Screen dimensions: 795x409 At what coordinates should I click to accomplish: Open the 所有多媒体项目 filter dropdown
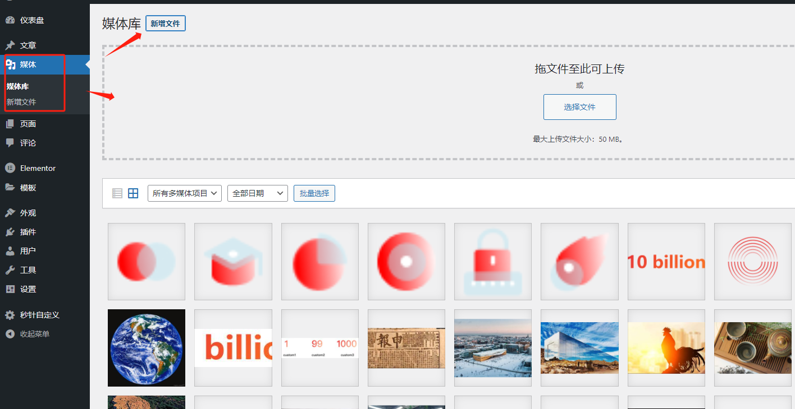pyautogui.click(x=185, y=193)
